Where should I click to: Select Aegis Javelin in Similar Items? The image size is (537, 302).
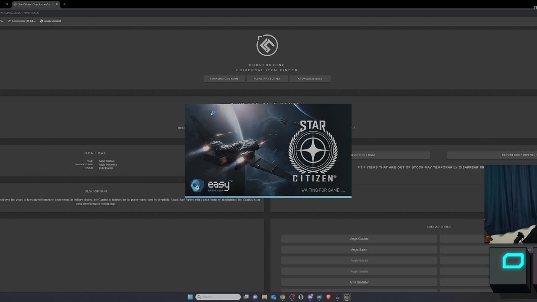coord(359,271)
